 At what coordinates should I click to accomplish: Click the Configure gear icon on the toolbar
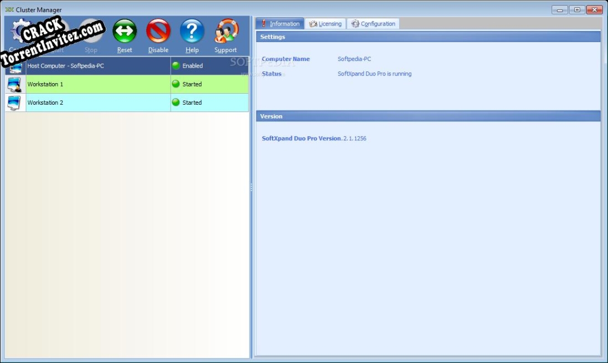19,30
